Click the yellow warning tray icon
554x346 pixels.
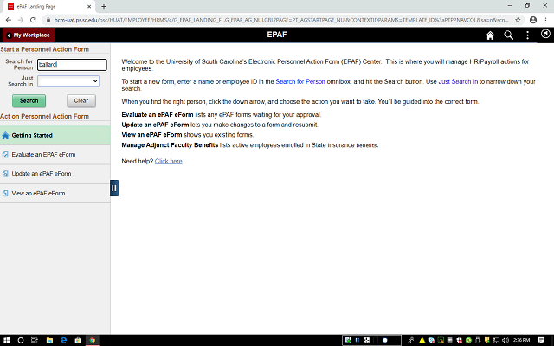(x=422, y=340)
